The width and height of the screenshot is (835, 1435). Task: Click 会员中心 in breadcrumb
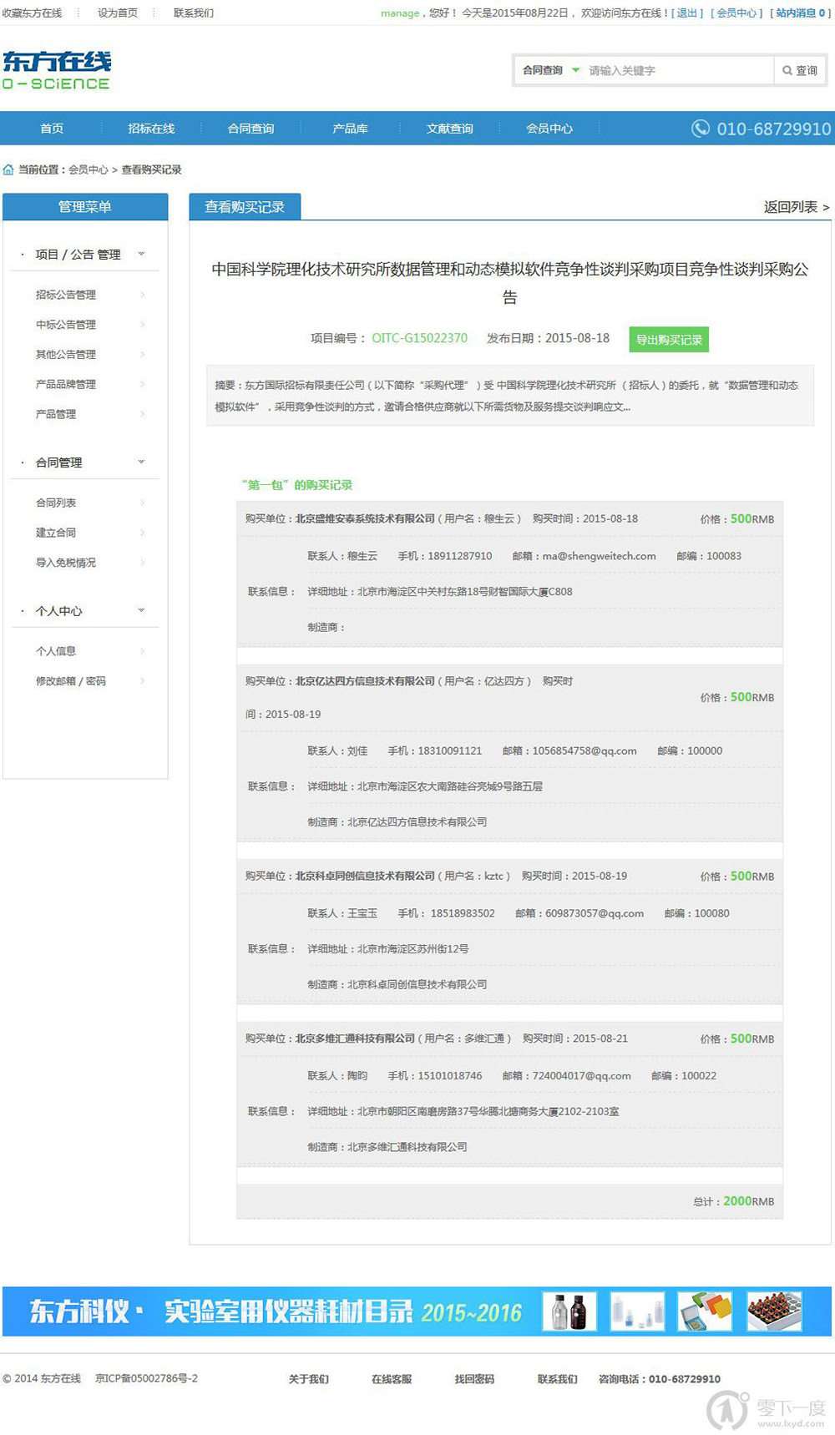pyautogui.click(x=89, y=169)
